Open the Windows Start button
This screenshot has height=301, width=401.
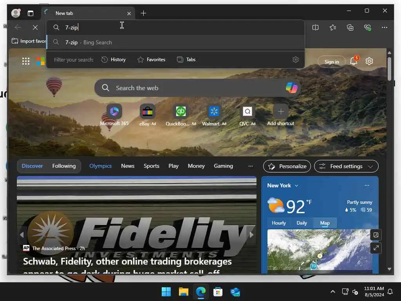[x=166, y=292]
